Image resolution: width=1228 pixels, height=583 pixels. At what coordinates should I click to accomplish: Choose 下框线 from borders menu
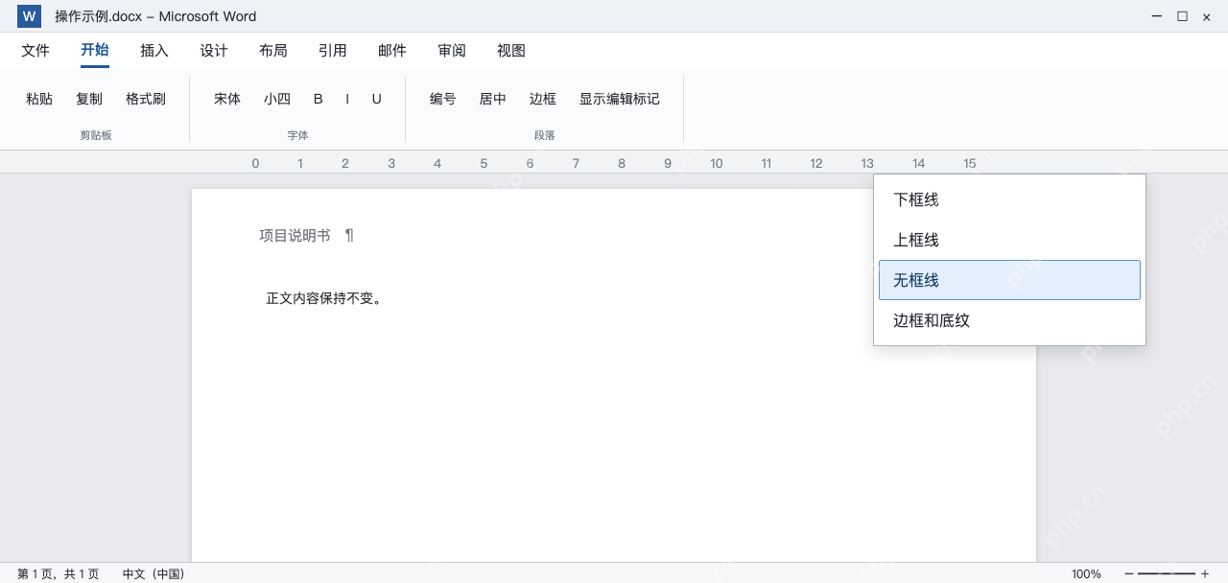click(x=1009, y=199)
